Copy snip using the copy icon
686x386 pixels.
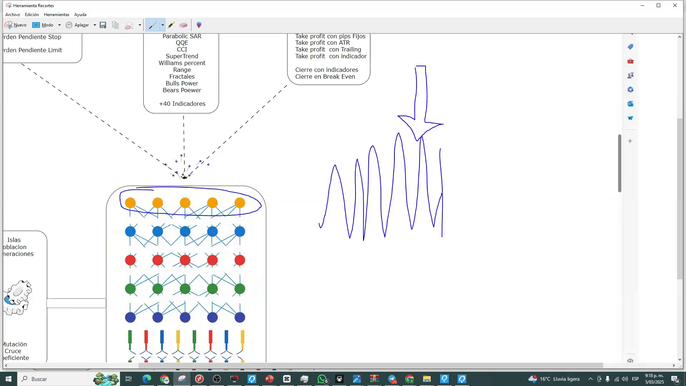point(115,25)
